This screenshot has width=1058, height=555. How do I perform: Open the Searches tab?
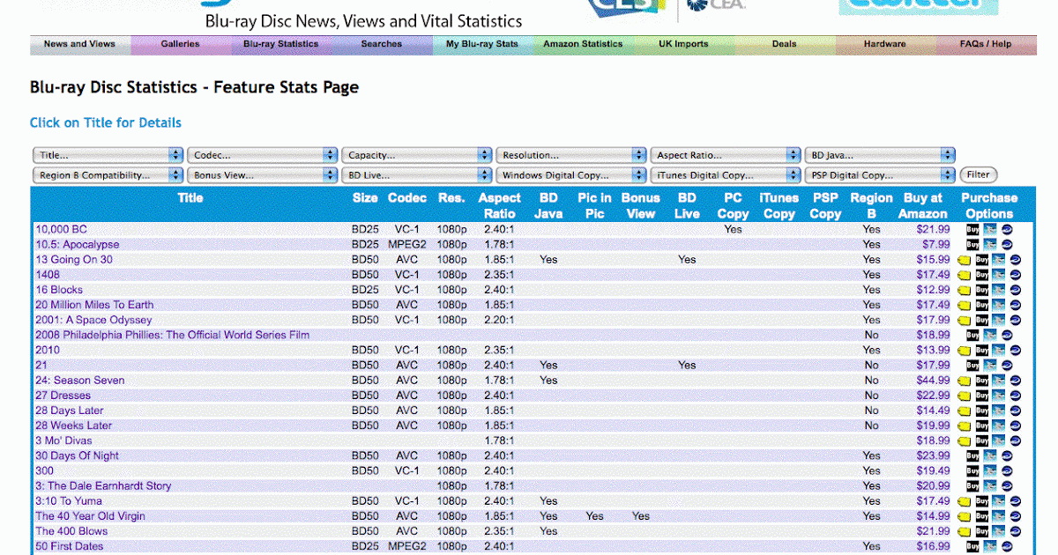click(x=382, y=44)
